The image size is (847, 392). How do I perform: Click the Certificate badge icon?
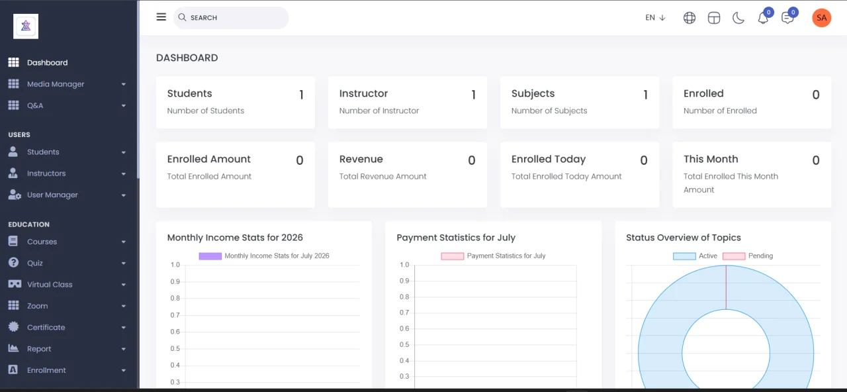coord(13,327)
